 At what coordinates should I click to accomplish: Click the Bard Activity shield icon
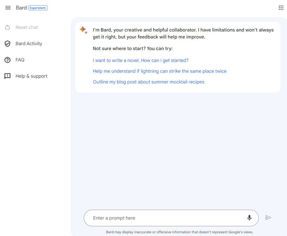pos(7,43)
